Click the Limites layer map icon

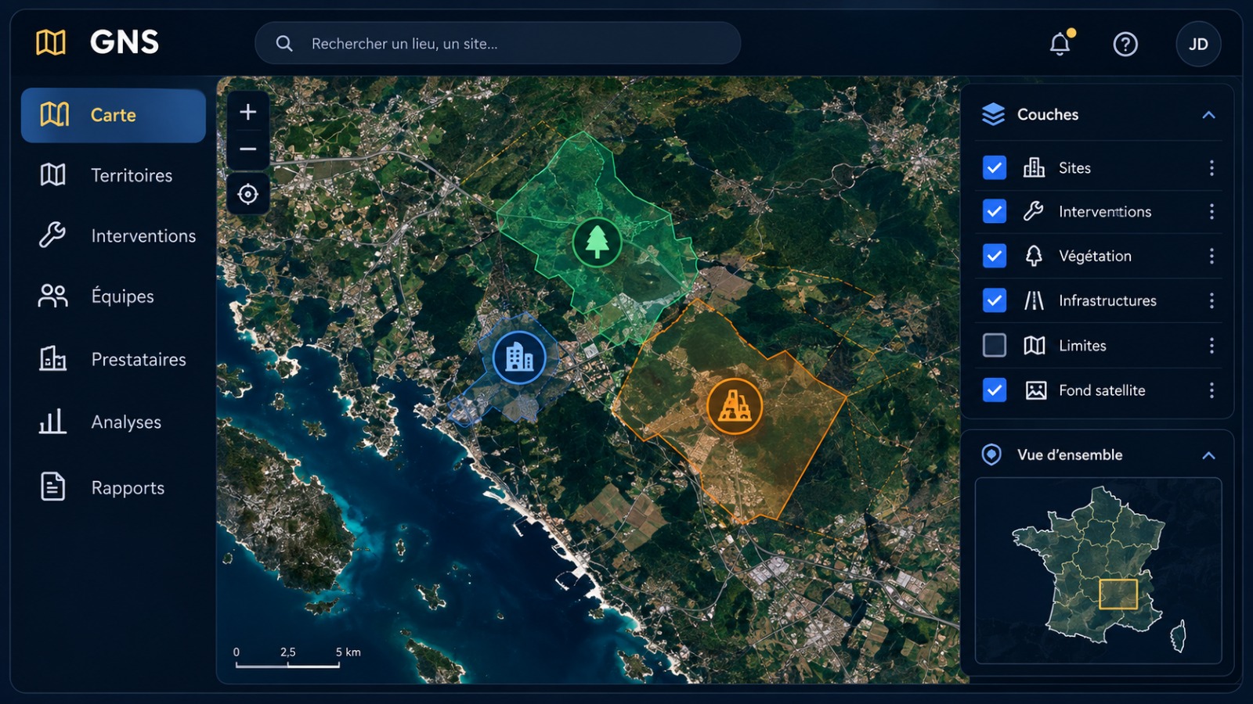point(1035,345)
